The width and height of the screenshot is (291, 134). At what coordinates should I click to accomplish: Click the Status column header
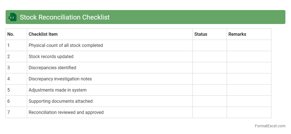point(201,34)
